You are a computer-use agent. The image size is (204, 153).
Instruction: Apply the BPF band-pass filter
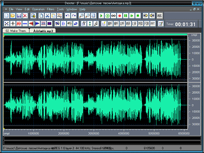[110, 24]
